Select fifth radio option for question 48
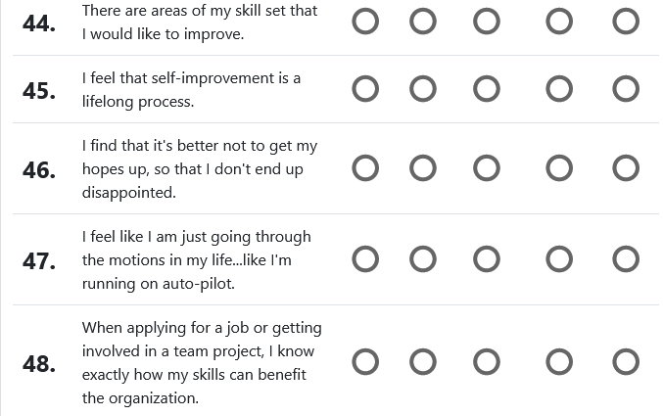Image resolution: width=663 pixels, height=416 pixels. [x=626, y=362]
